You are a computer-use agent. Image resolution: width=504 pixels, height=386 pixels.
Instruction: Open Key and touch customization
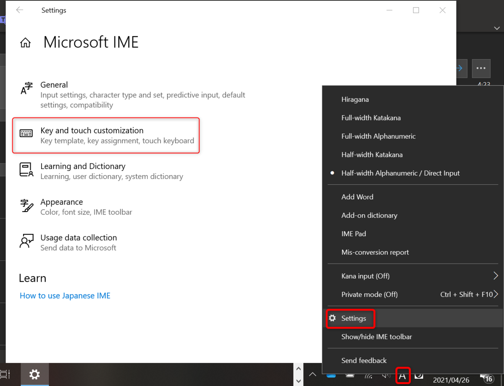coord(106,135)
